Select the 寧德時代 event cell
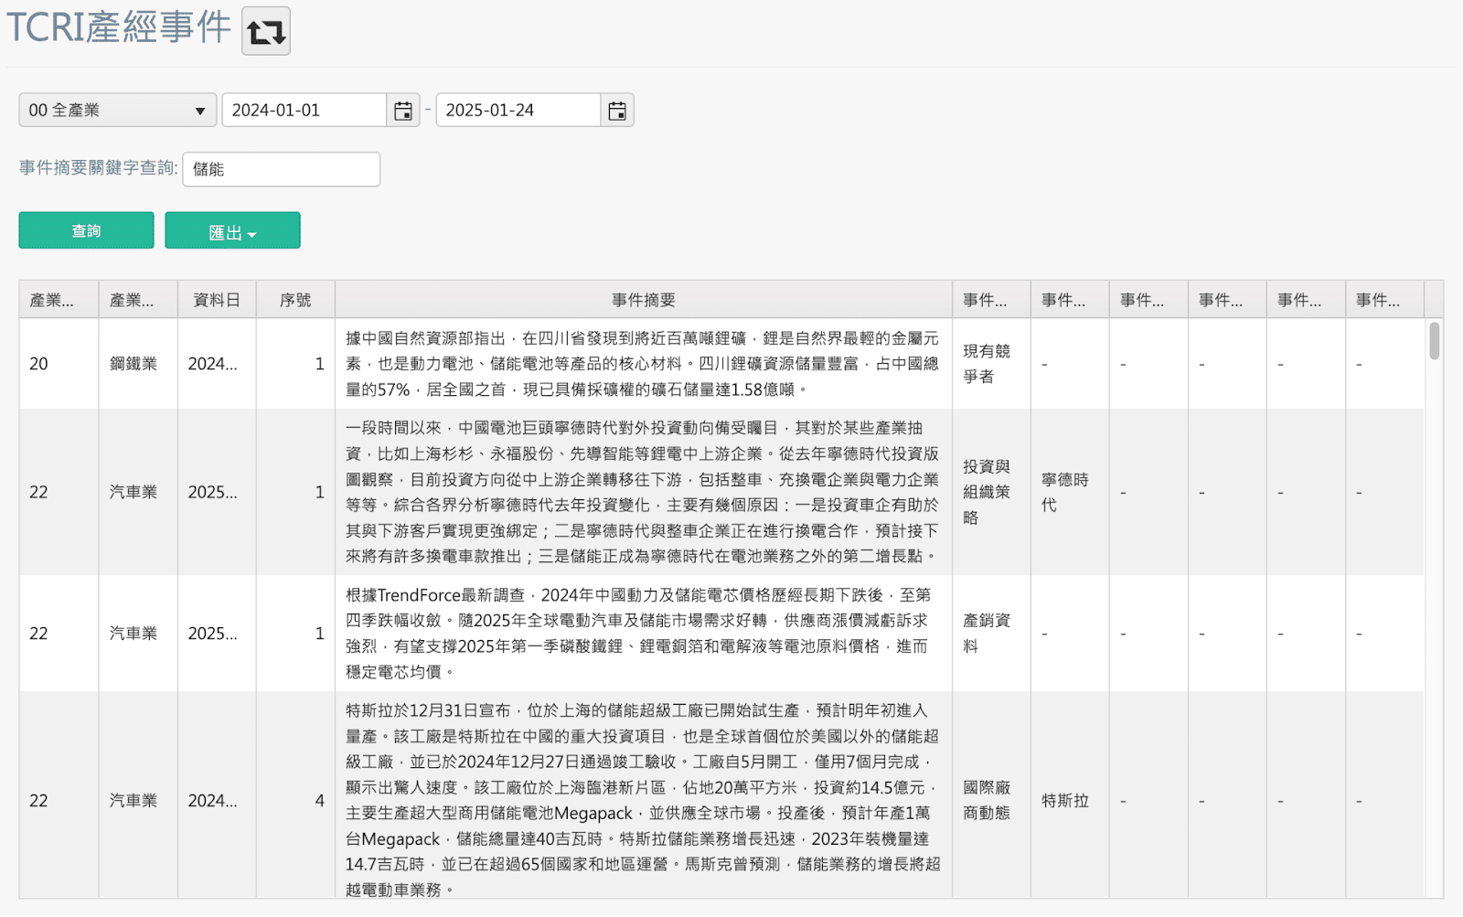 1065,492
